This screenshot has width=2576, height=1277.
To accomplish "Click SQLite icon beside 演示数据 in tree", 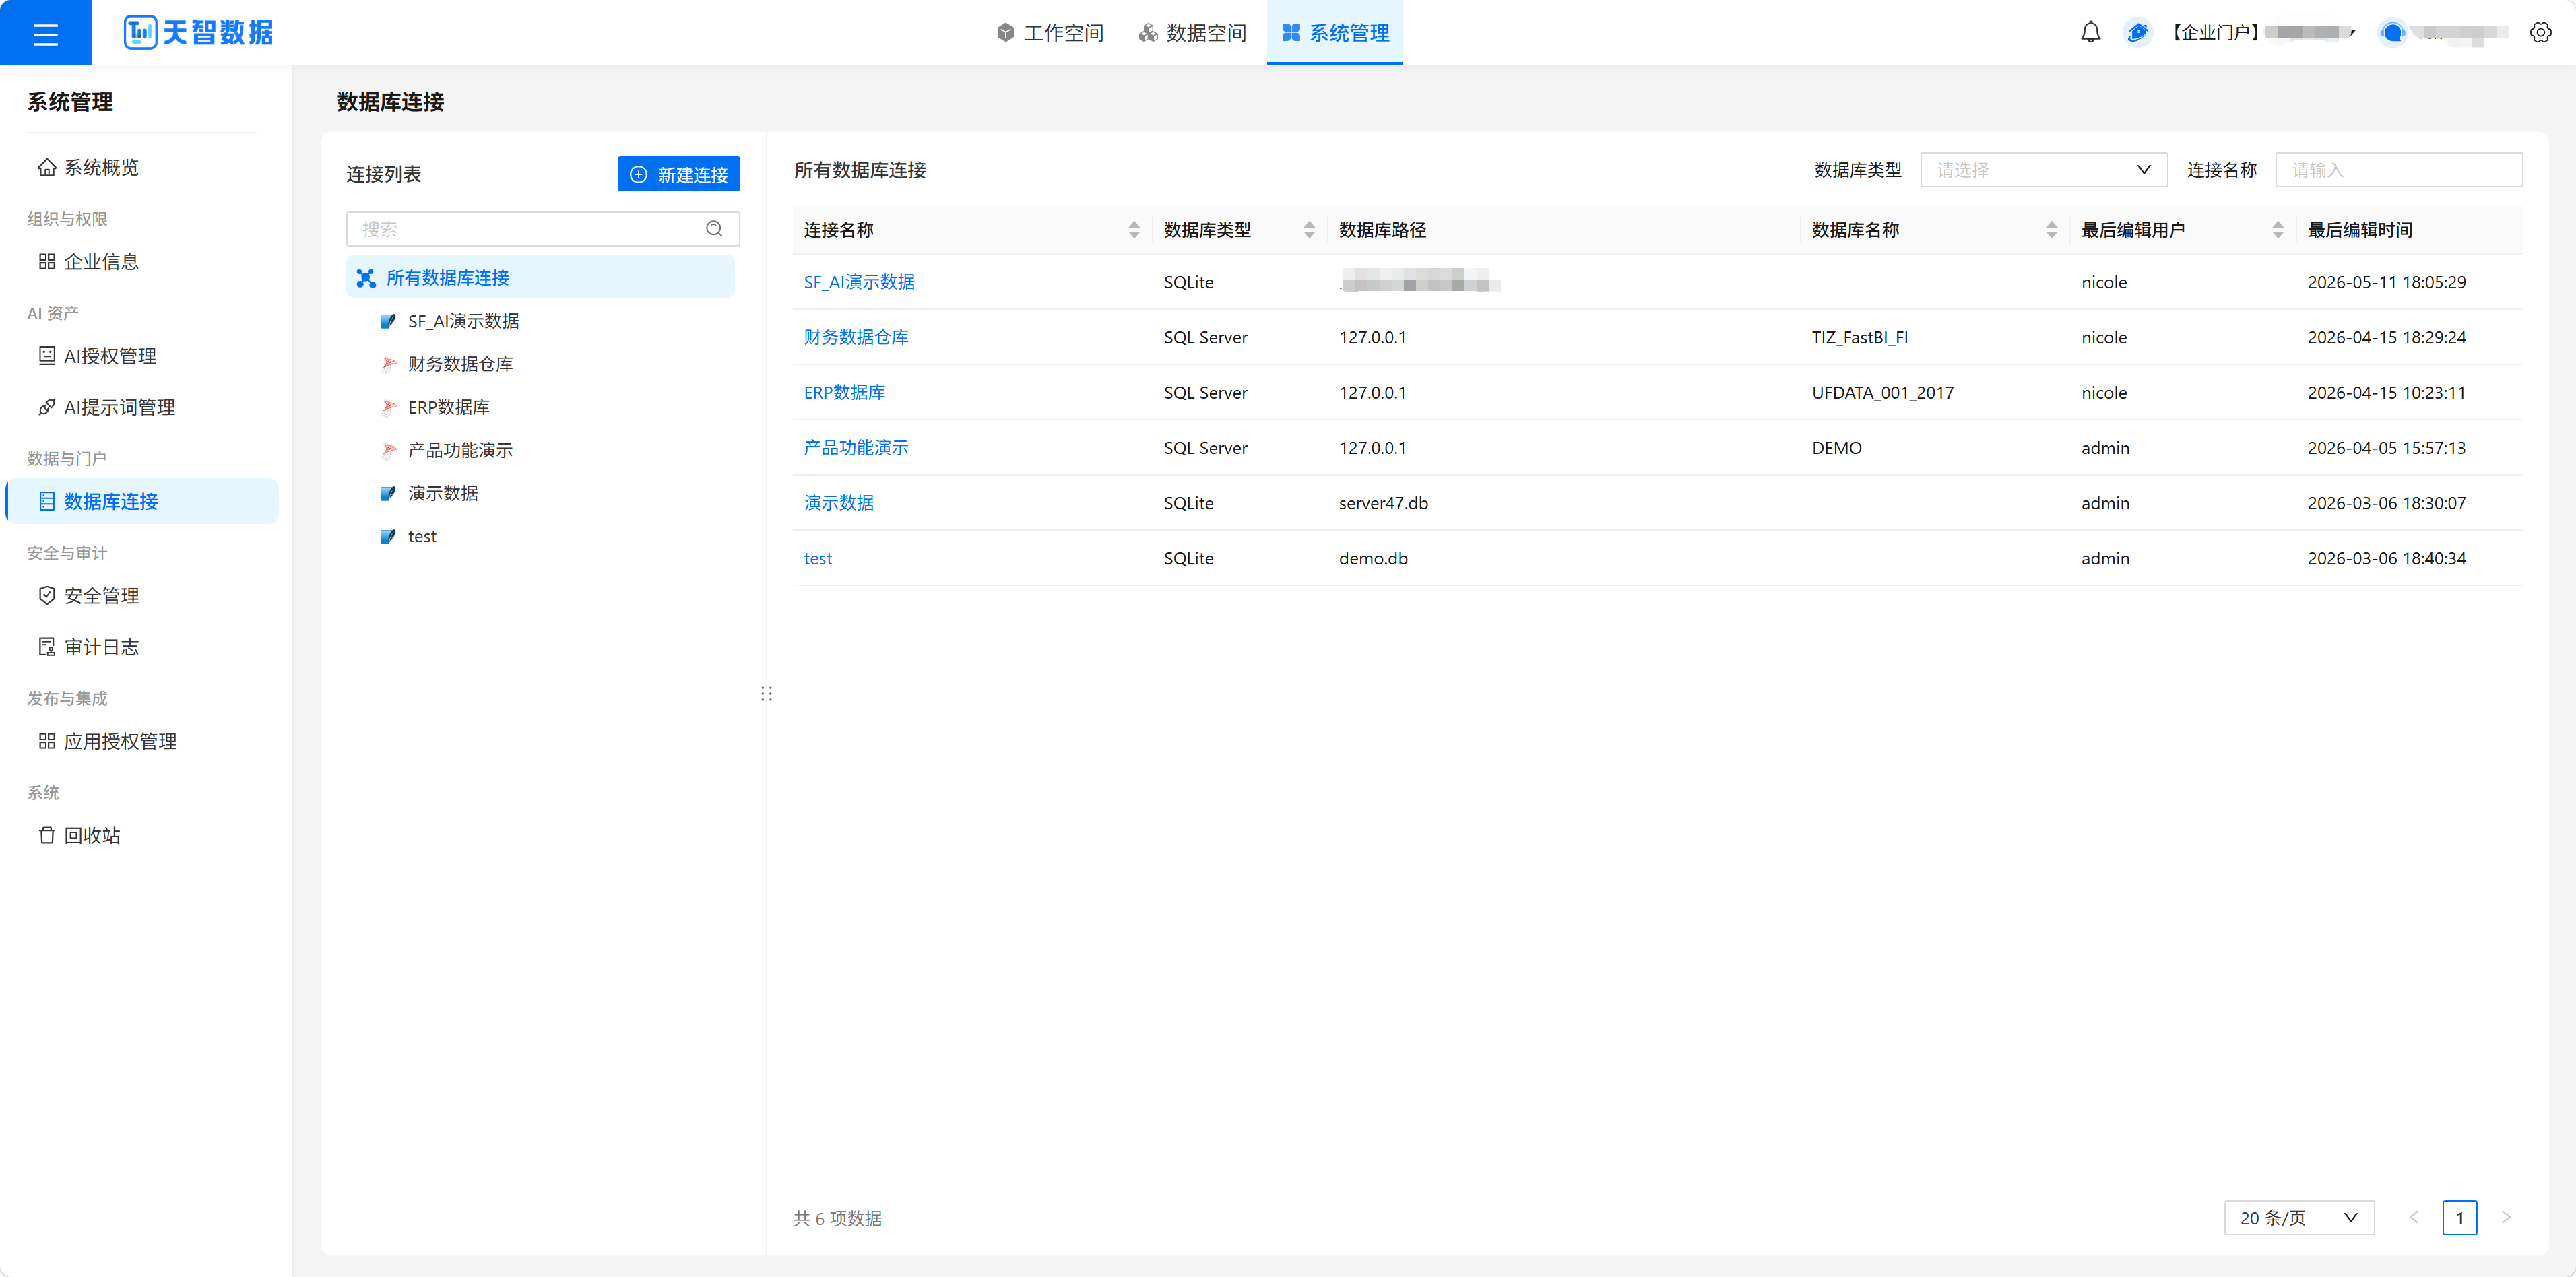I will click(x=388, y=493).
